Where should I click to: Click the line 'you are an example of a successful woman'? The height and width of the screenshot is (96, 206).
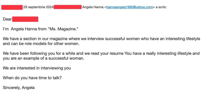pyautogui.click(x=43, y=58)
